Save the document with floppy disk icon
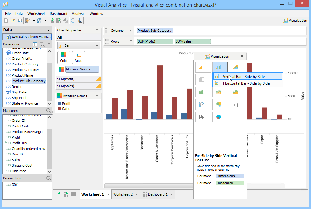The width and height of the screenshot is (311, 209). point(20,21)
